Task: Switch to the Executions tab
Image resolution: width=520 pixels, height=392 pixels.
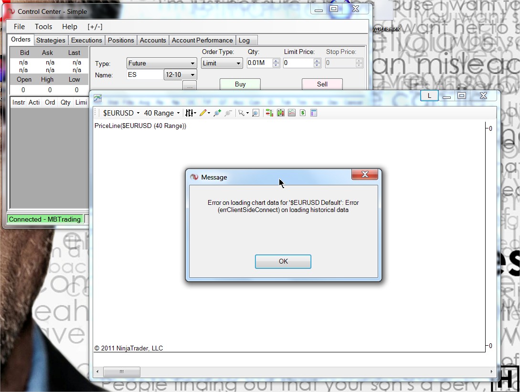Action: (86, 40)
